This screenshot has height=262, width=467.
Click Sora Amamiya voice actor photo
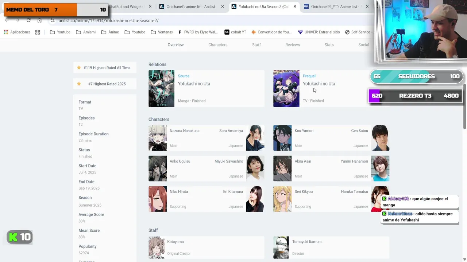click(x=255, y=138)
